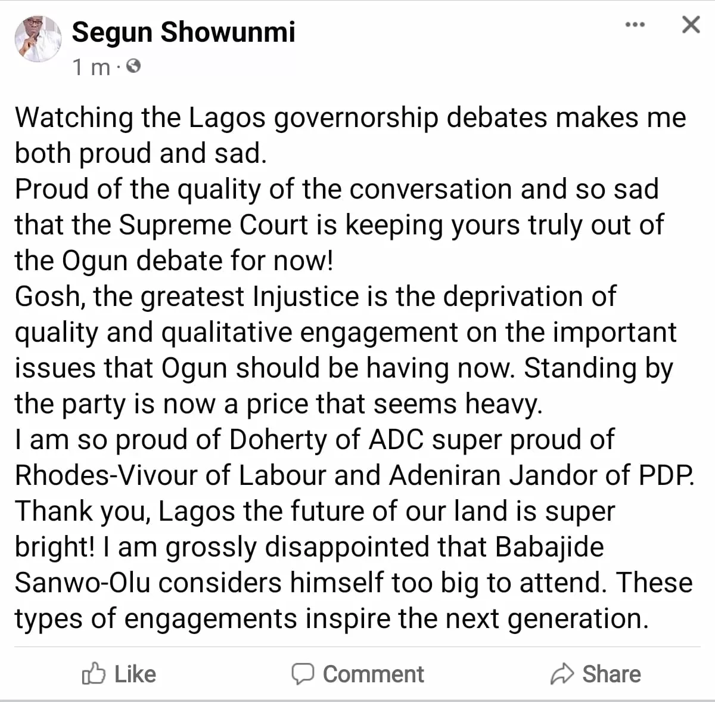
Task: Click the globe public-privacy icon
Action: [134, 66]
